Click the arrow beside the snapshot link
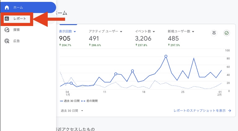This screenshot has width=238, height=131. pyautogui.click(x=229, y=111)
